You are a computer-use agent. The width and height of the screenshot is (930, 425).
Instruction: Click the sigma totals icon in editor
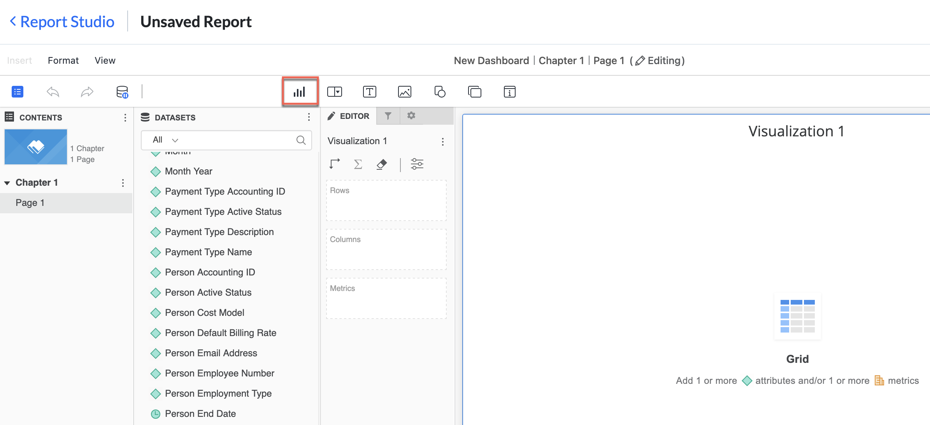358,164
